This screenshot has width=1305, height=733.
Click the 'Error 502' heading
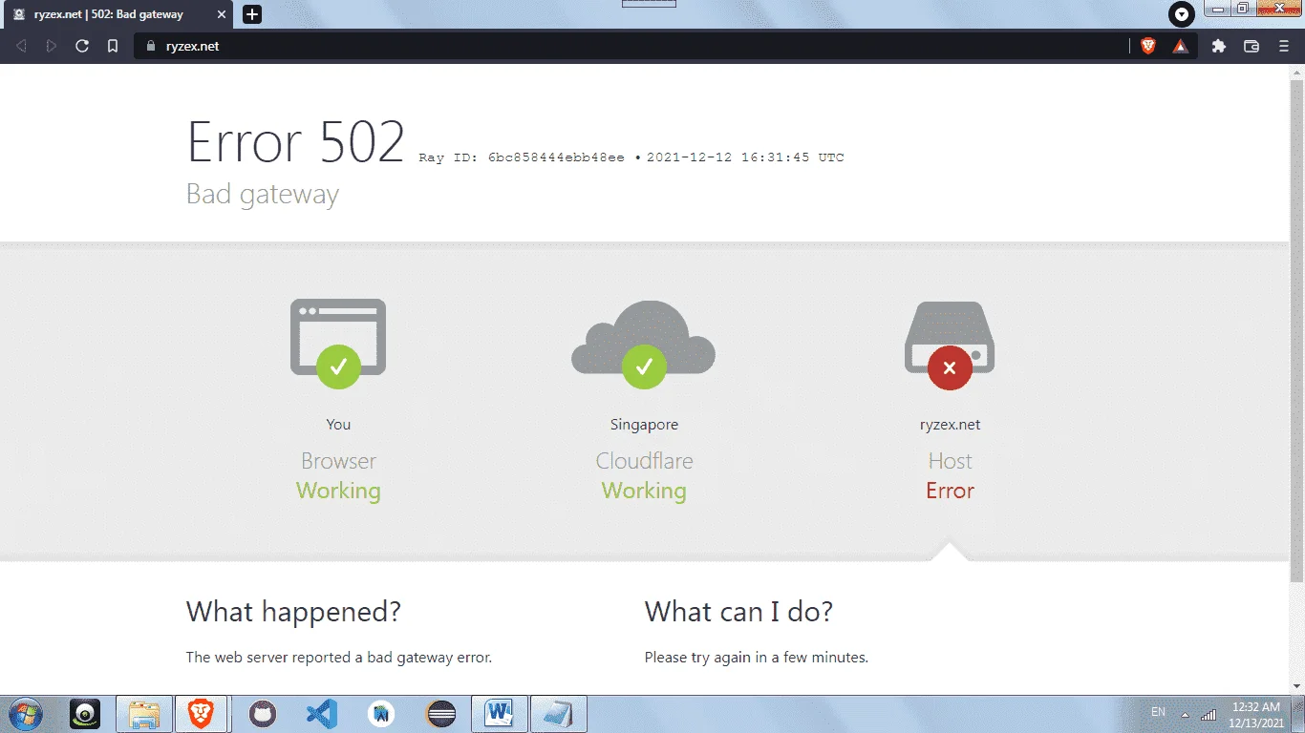pos(296,142)
